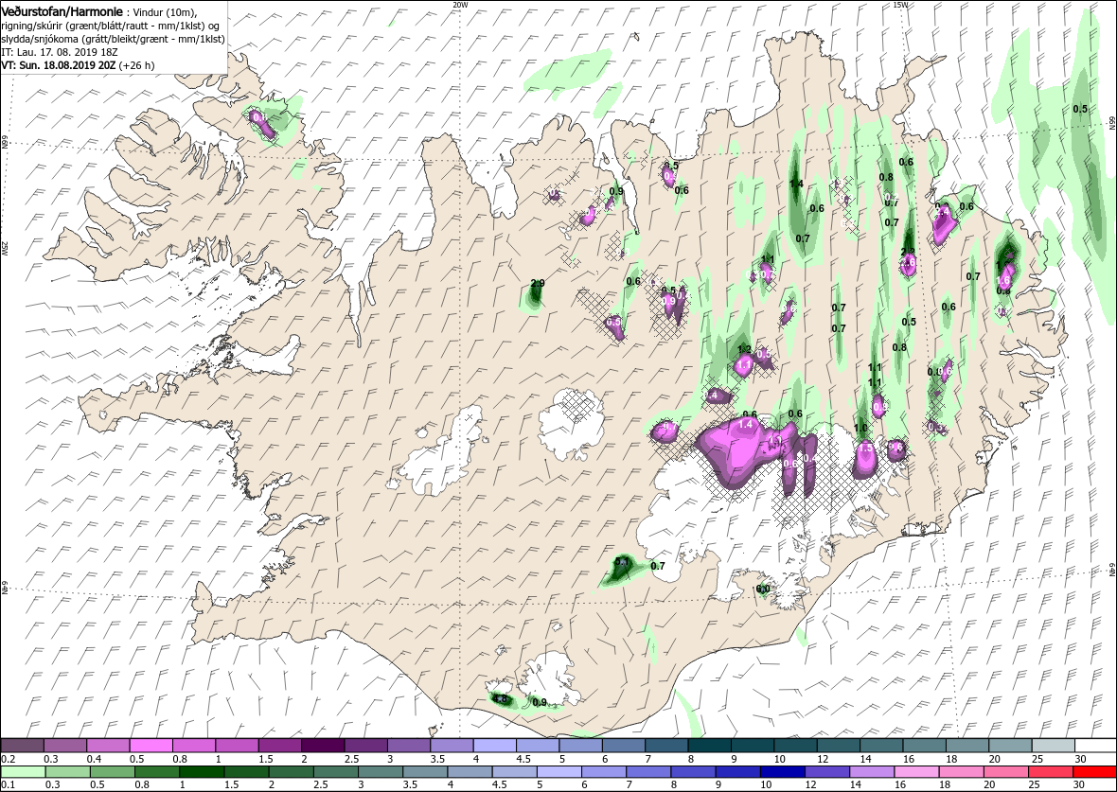Click the 'slydda/snjókoma' legend description line
The image size is (1117, 792).
pos(114,39)
